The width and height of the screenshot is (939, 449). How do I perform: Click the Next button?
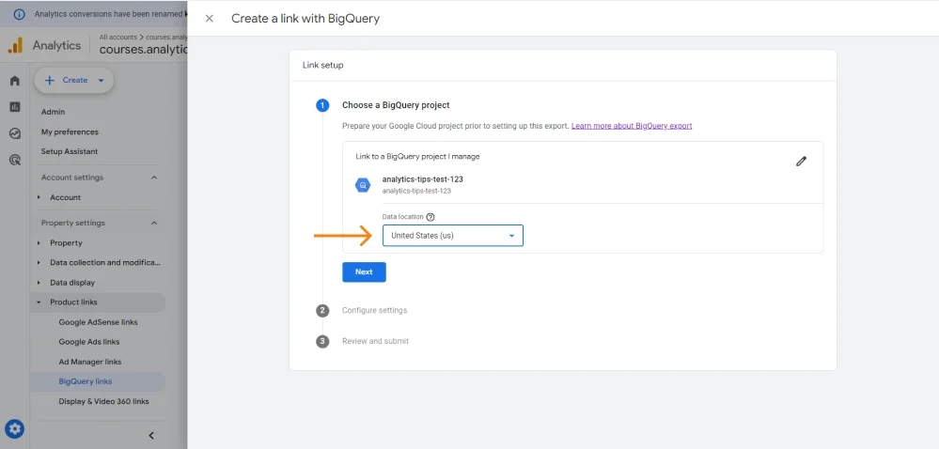364,271
